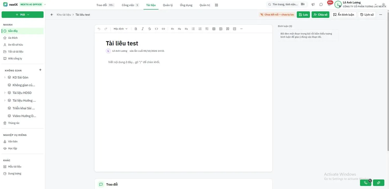
Task: Switch to the Công việc tab
Action: tap(130, 5)
